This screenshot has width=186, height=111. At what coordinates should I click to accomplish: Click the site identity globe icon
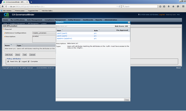(6, 7)
